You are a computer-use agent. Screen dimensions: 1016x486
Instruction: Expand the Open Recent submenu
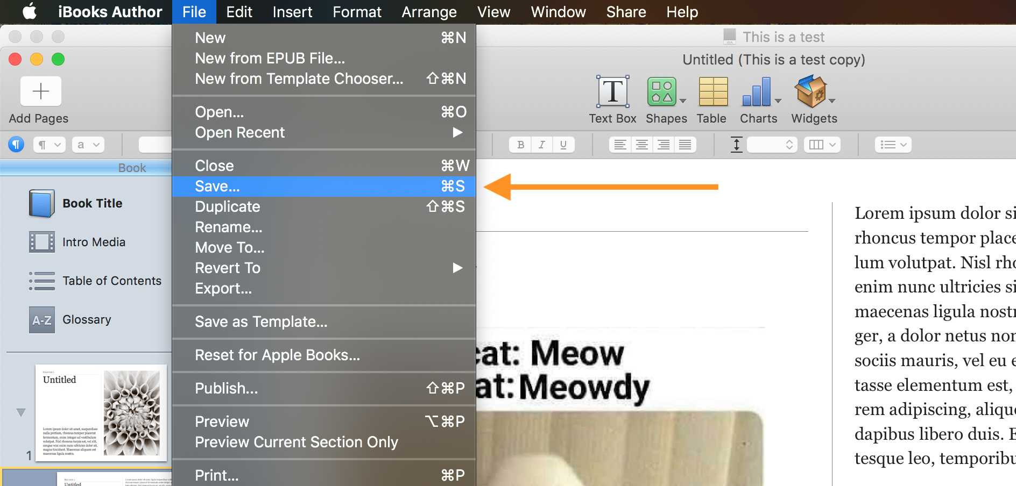pyautogui.click(x=324, y=132)
